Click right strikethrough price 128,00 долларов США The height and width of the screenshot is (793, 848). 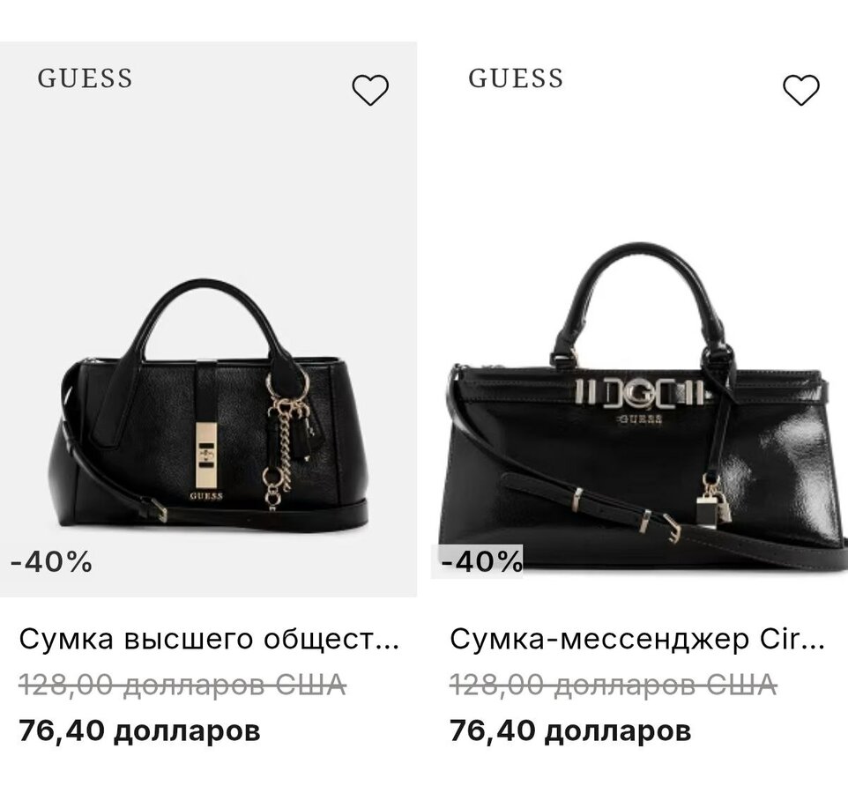[614, 686]
